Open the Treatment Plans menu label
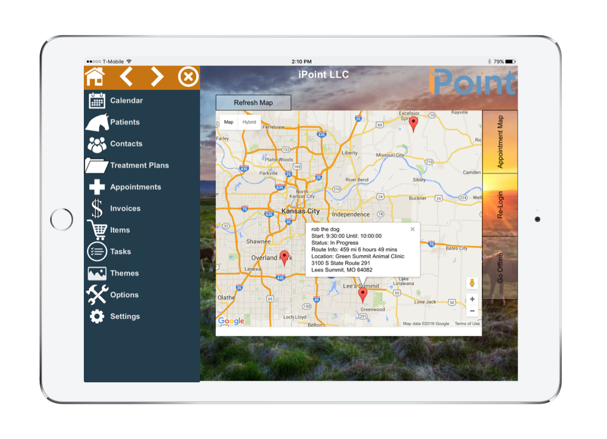This screenshot has height=439, width=607. [140, 165]
